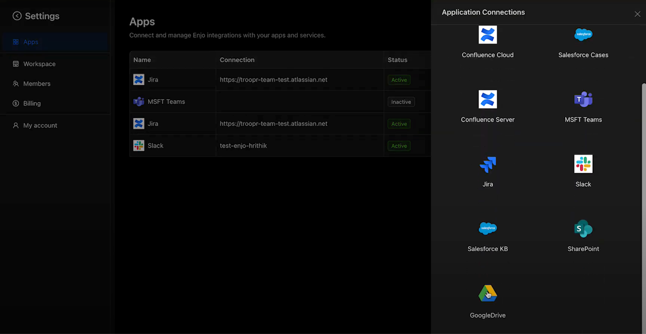The image size is (646, 334).
Task: Select the Confluence Cloud connection icon
Action: click(x=488, y=35)
